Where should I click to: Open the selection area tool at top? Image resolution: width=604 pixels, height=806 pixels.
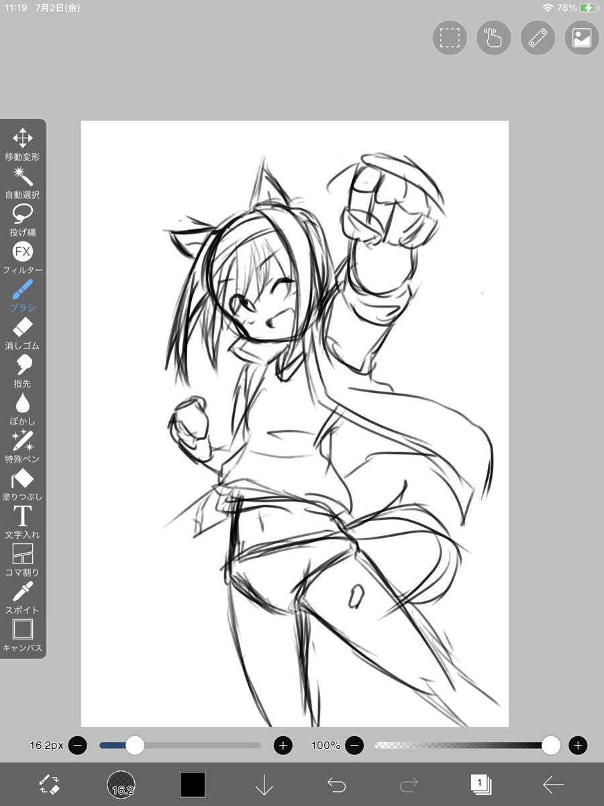pyautogui.click(x=450, y=38)
